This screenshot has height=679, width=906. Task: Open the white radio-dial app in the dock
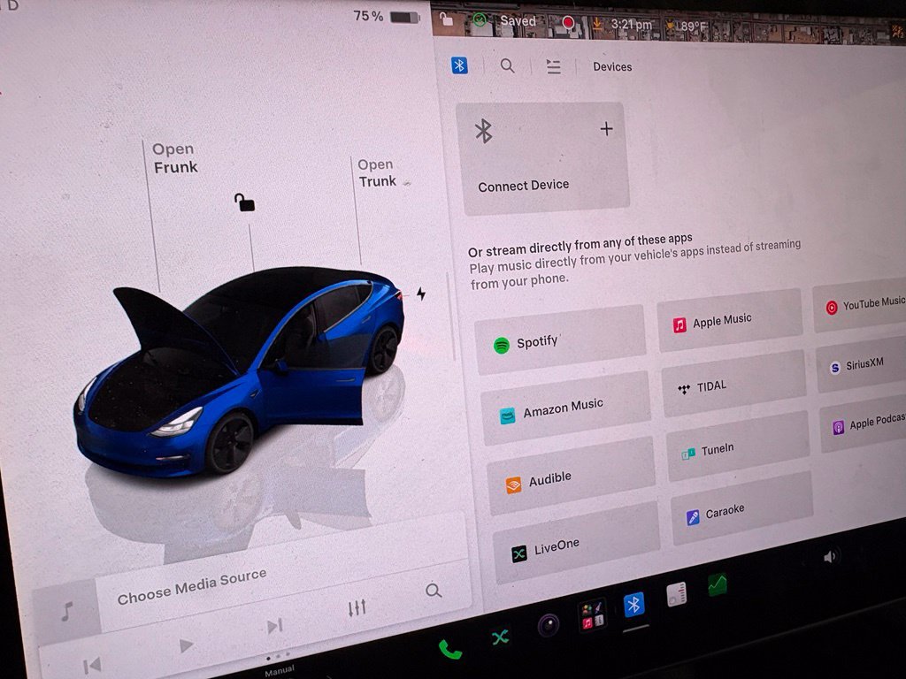[x=676, y=595]
